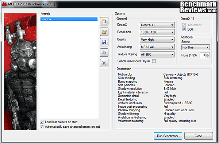Screen dimensions: 219x144
Task: Open the Resolution dropdown showing 1920x1200
Action: pyautogui.click(x=157, y=32)
